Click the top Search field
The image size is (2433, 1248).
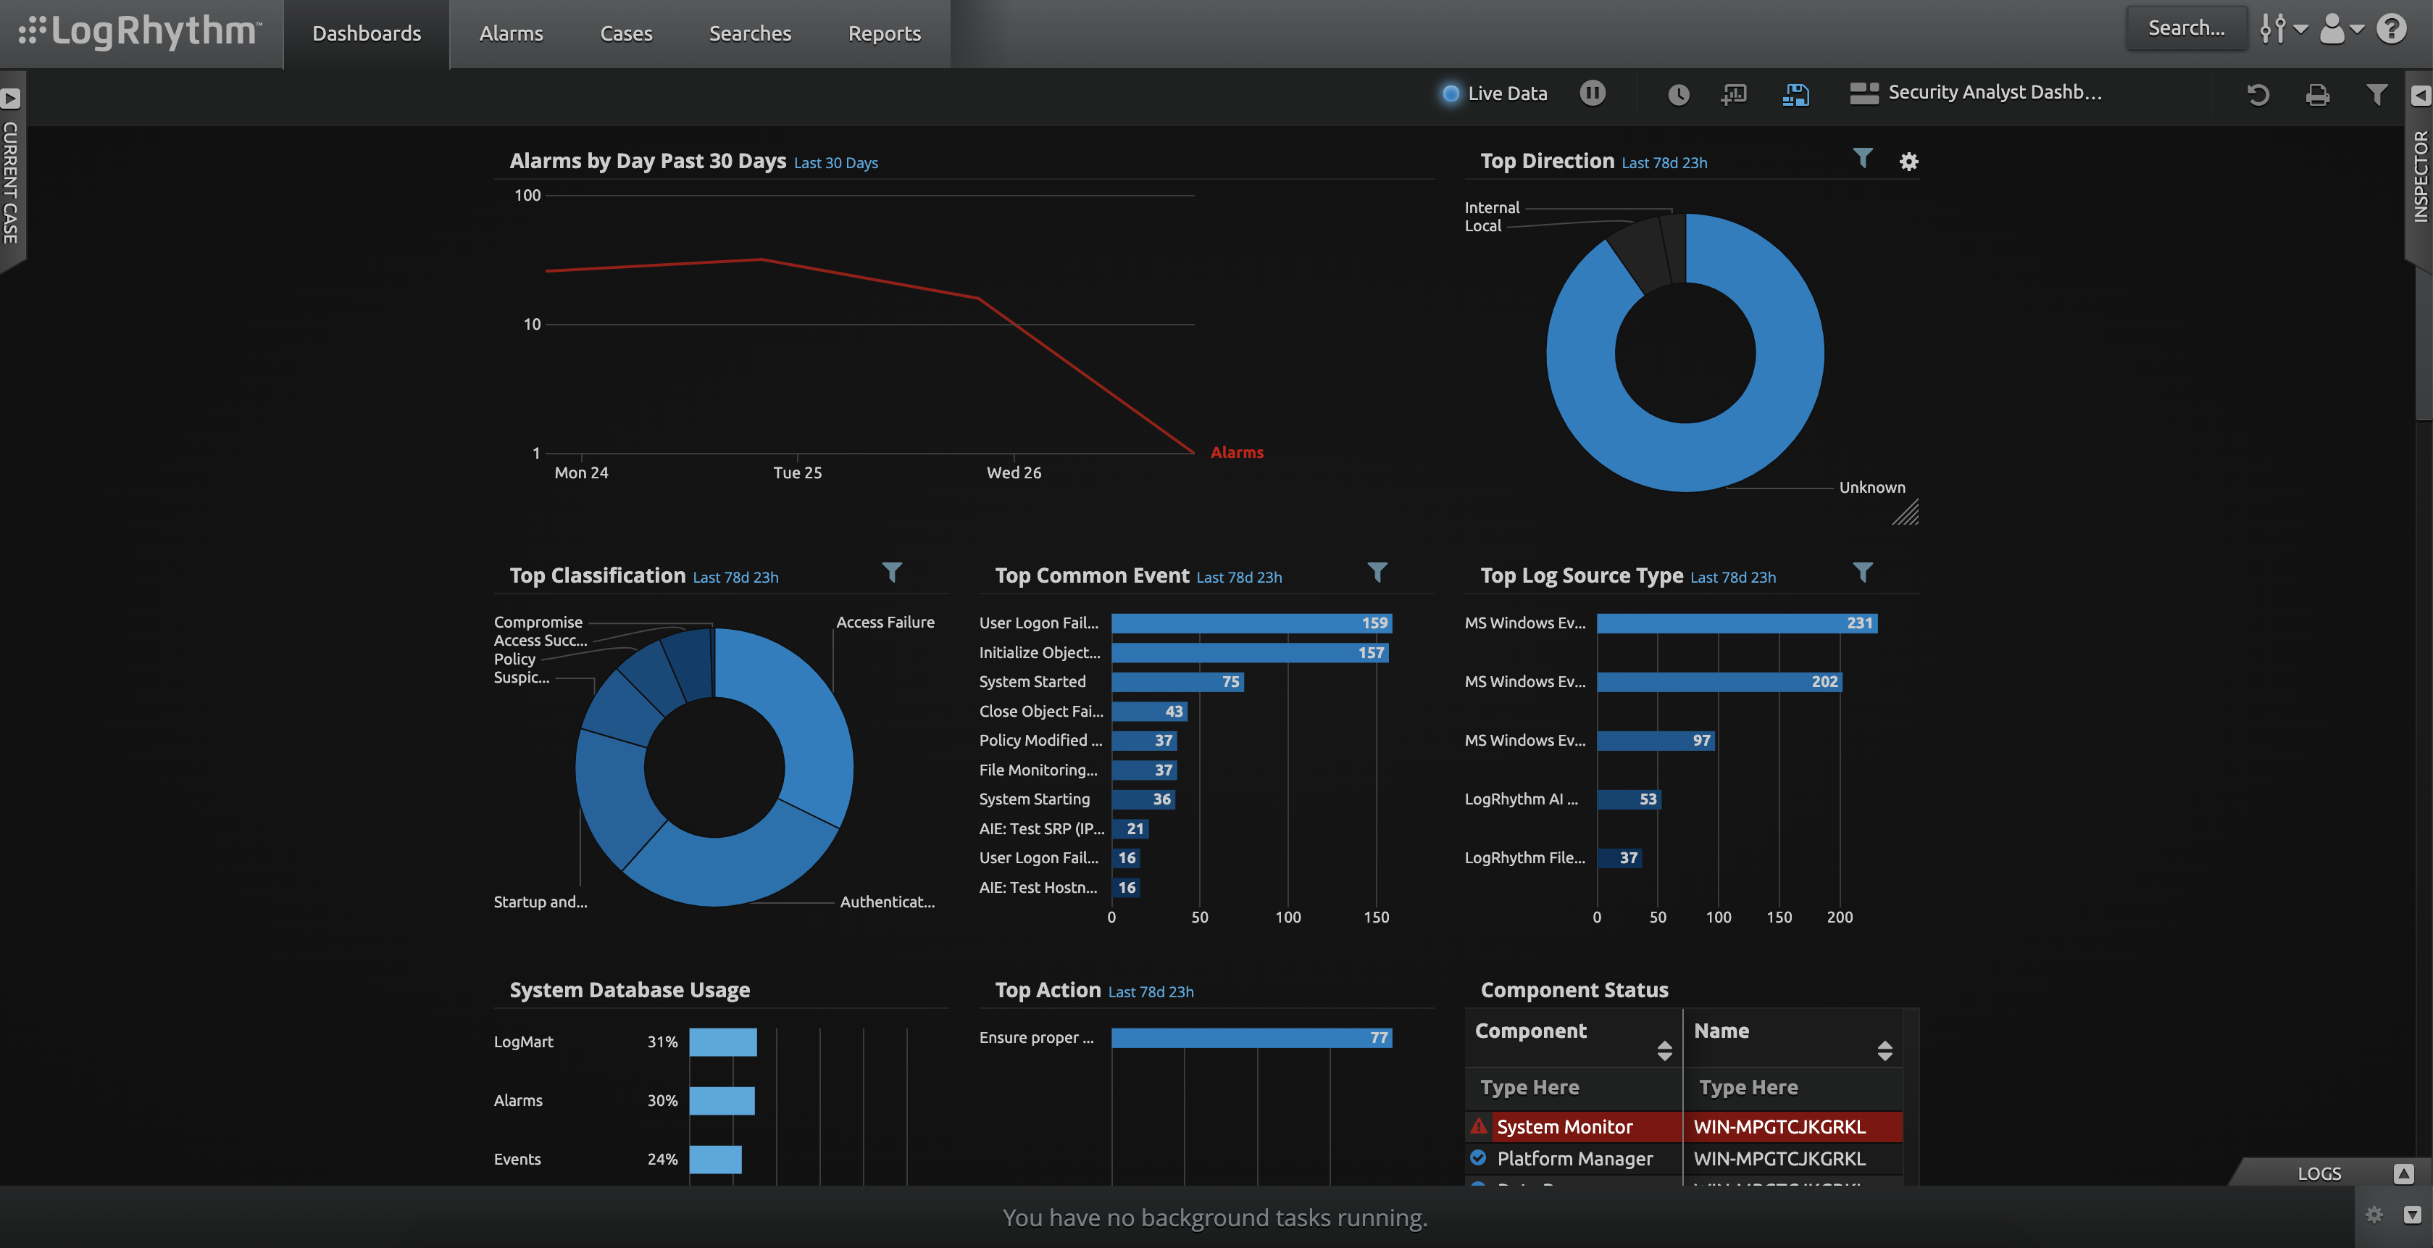(2187, 28)
